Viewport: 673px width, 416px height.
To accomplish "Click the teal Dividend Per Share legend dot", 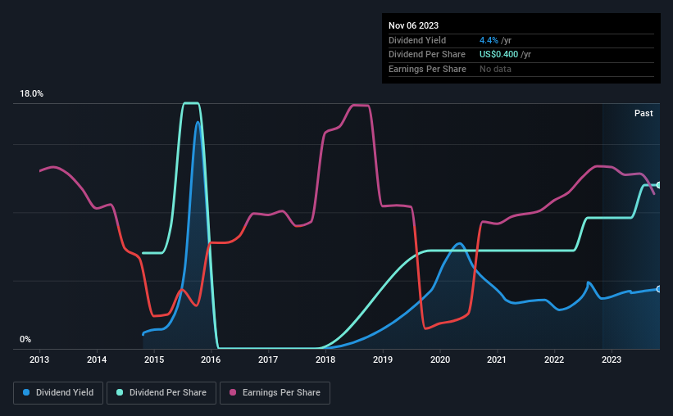I will pos(120,392).
